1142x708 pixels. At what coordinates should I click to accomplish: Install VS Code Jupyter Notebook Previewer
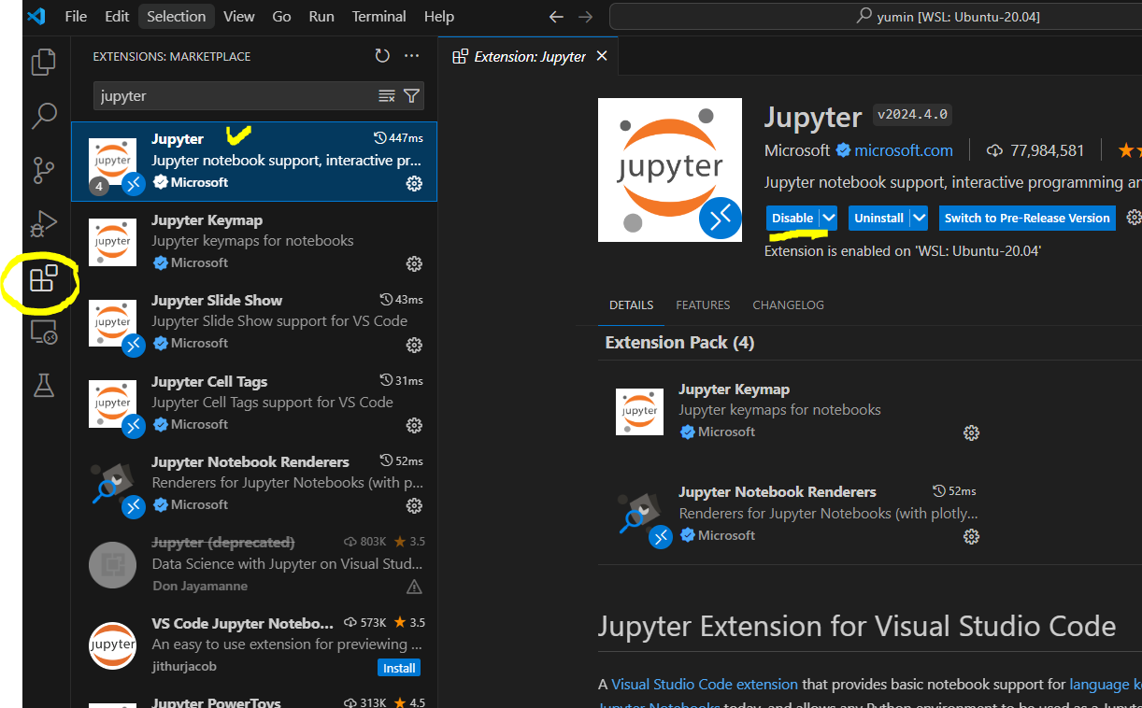coord(399,668)
